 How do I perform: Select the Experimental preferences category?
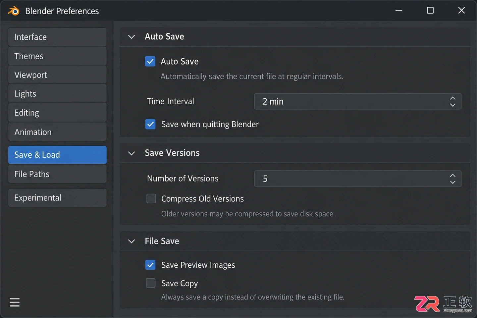pos(57,198)
